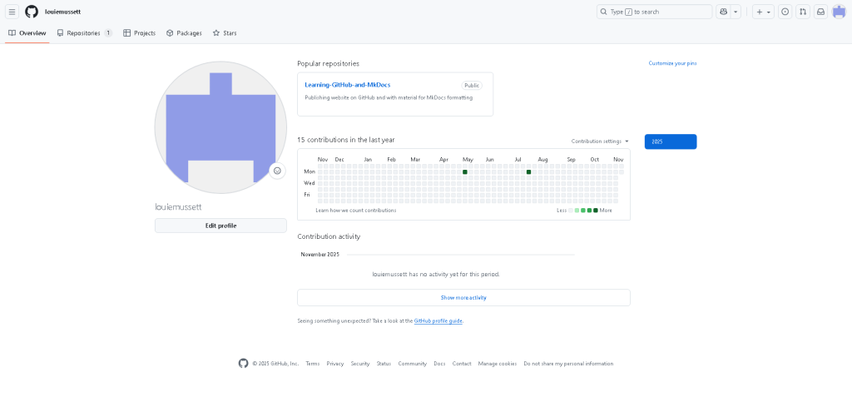Switch to the Repositories tab

pos(83,33)
